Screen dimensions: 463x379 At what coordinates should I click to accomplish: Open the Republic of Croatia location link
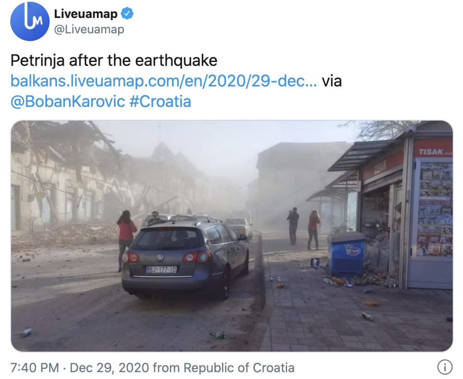tap(239, 368)
